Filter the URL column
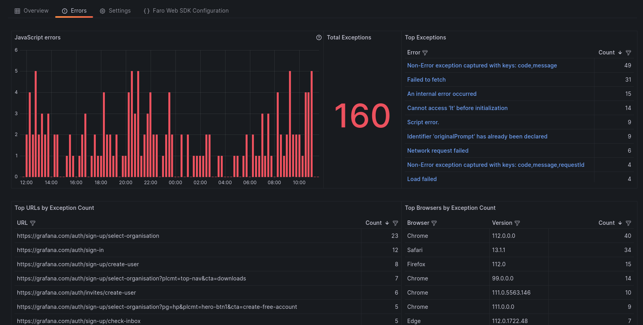Viewport: 643px width, 325px height. coord(33,223)
